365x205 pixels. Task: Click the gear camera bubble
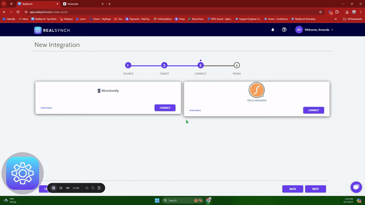click(22, 173)
